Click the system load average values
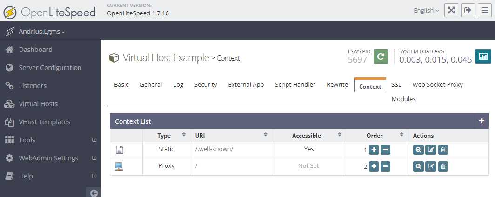 click(x=435, y=59)
